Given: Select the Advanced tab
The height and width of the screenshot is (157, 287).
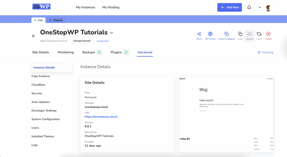Looking at the screenshot, I should pyautogui.click(x=145, y=52).
